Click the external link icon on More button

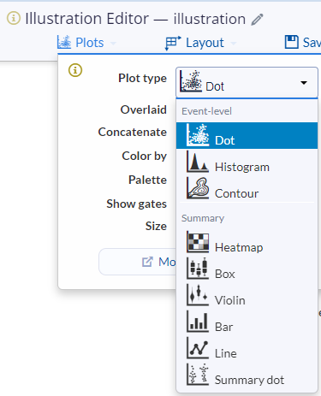coord(147,262)
